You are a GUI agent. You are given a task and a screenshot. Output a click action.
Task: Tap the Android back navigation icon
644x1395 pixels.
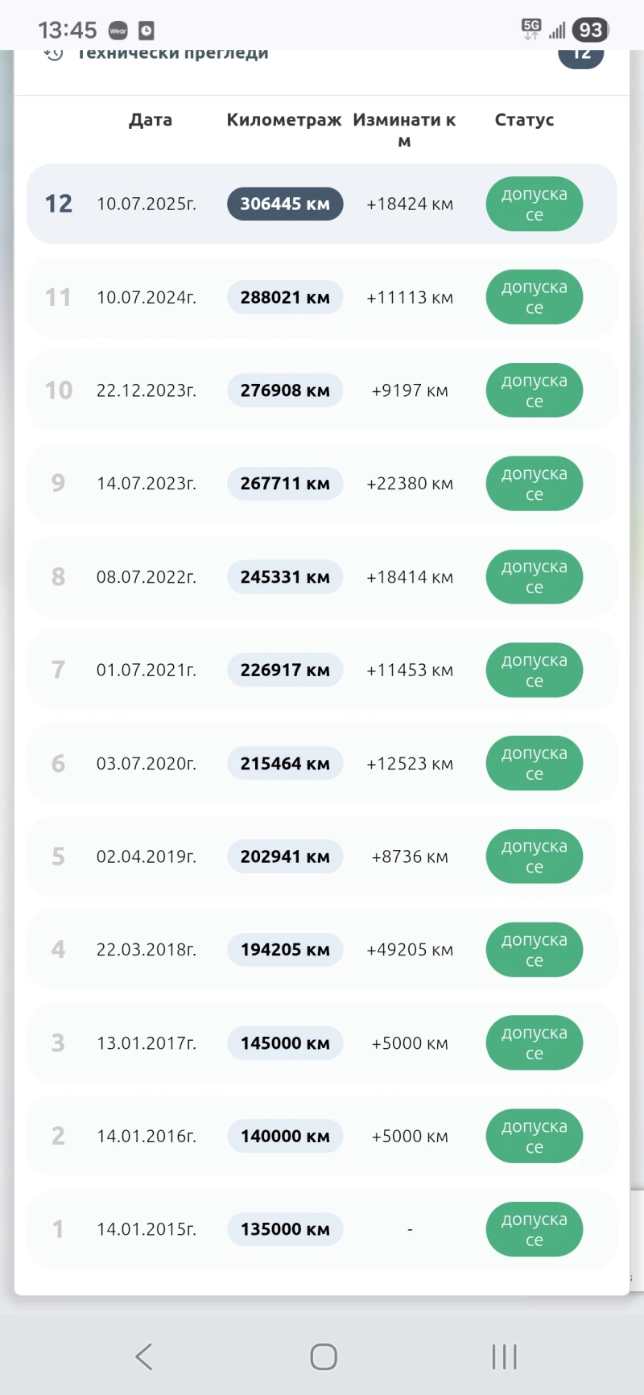[144, 1356]
